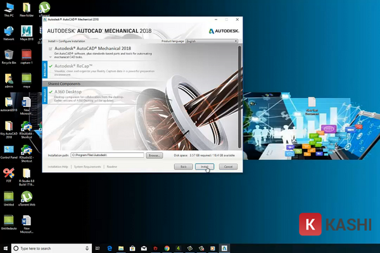Open the Windows Start menu
The width and height of the screenshot is (380, 253).
5,248
